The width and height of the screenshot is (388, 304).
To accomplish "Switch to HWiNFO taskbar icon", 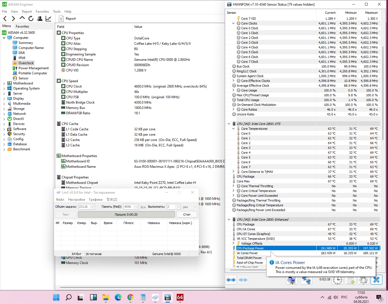I will point(168,297).
